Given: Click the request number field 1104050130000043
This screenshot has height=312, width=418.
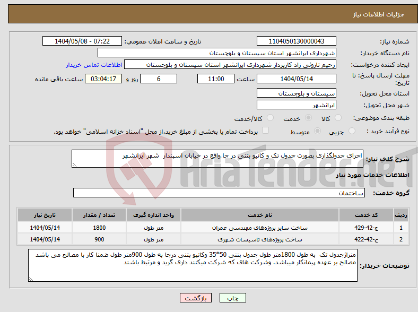Looking at the screenshot, I should (x=297, y=41).
